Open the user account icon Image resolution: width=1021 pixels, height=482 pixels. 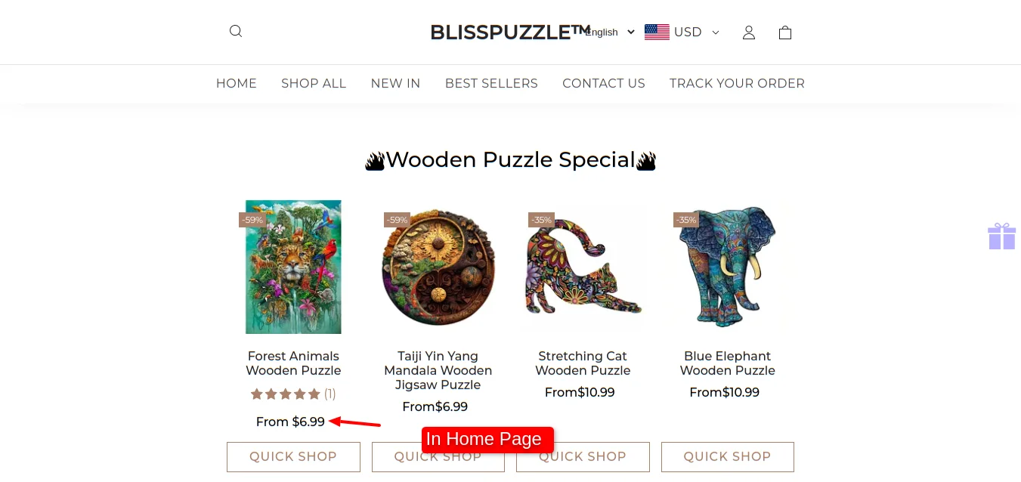(749, 32)
